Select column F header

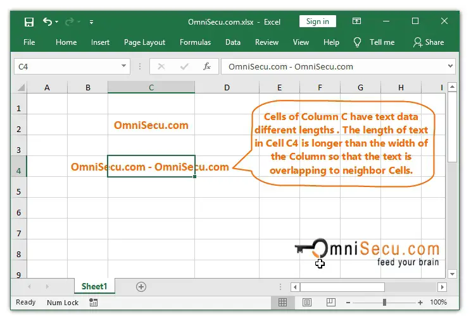click(x=320, y=88)
